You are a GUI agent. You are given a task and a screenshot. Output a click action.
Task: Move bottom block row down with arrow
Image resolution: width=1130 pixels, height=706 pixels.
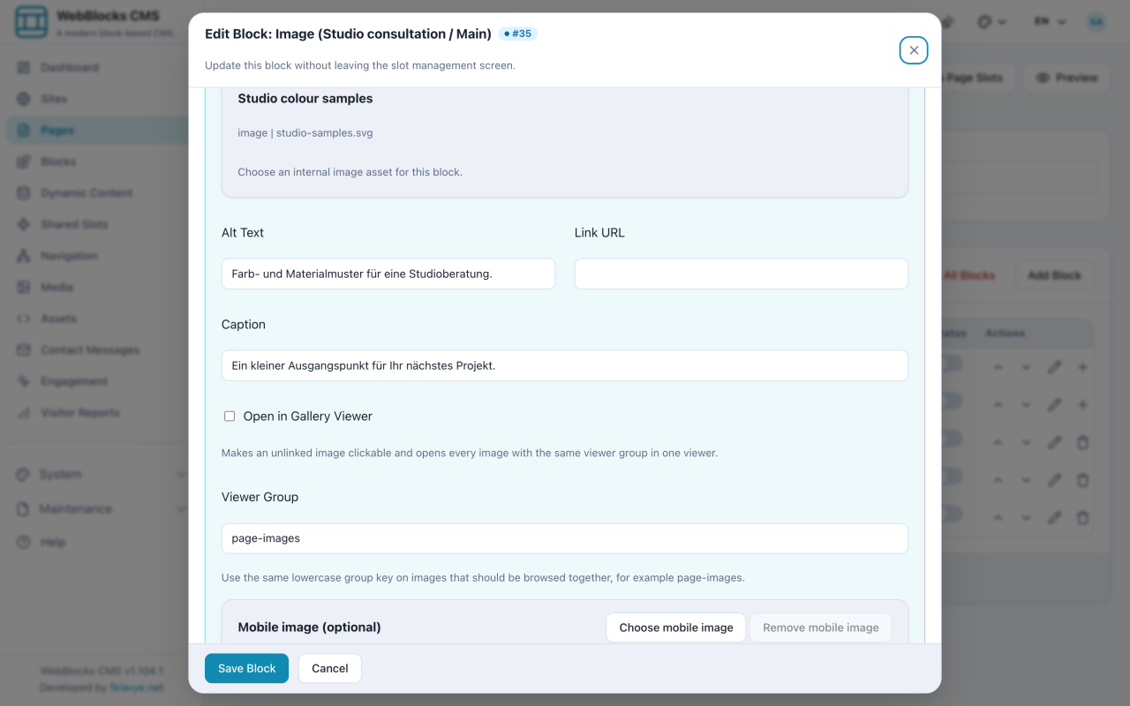pos(1026,517)
